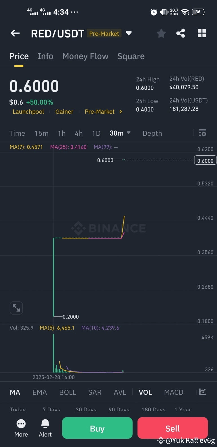The image size is (217, 447).
Task: Enable the BOLL indicator
Action: point(68,392)
